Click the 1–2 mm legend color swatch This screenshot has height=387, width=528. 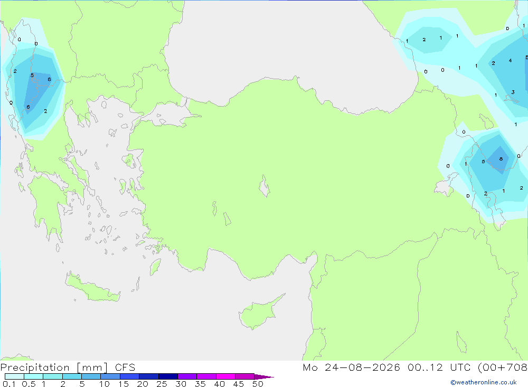point(52,376)
